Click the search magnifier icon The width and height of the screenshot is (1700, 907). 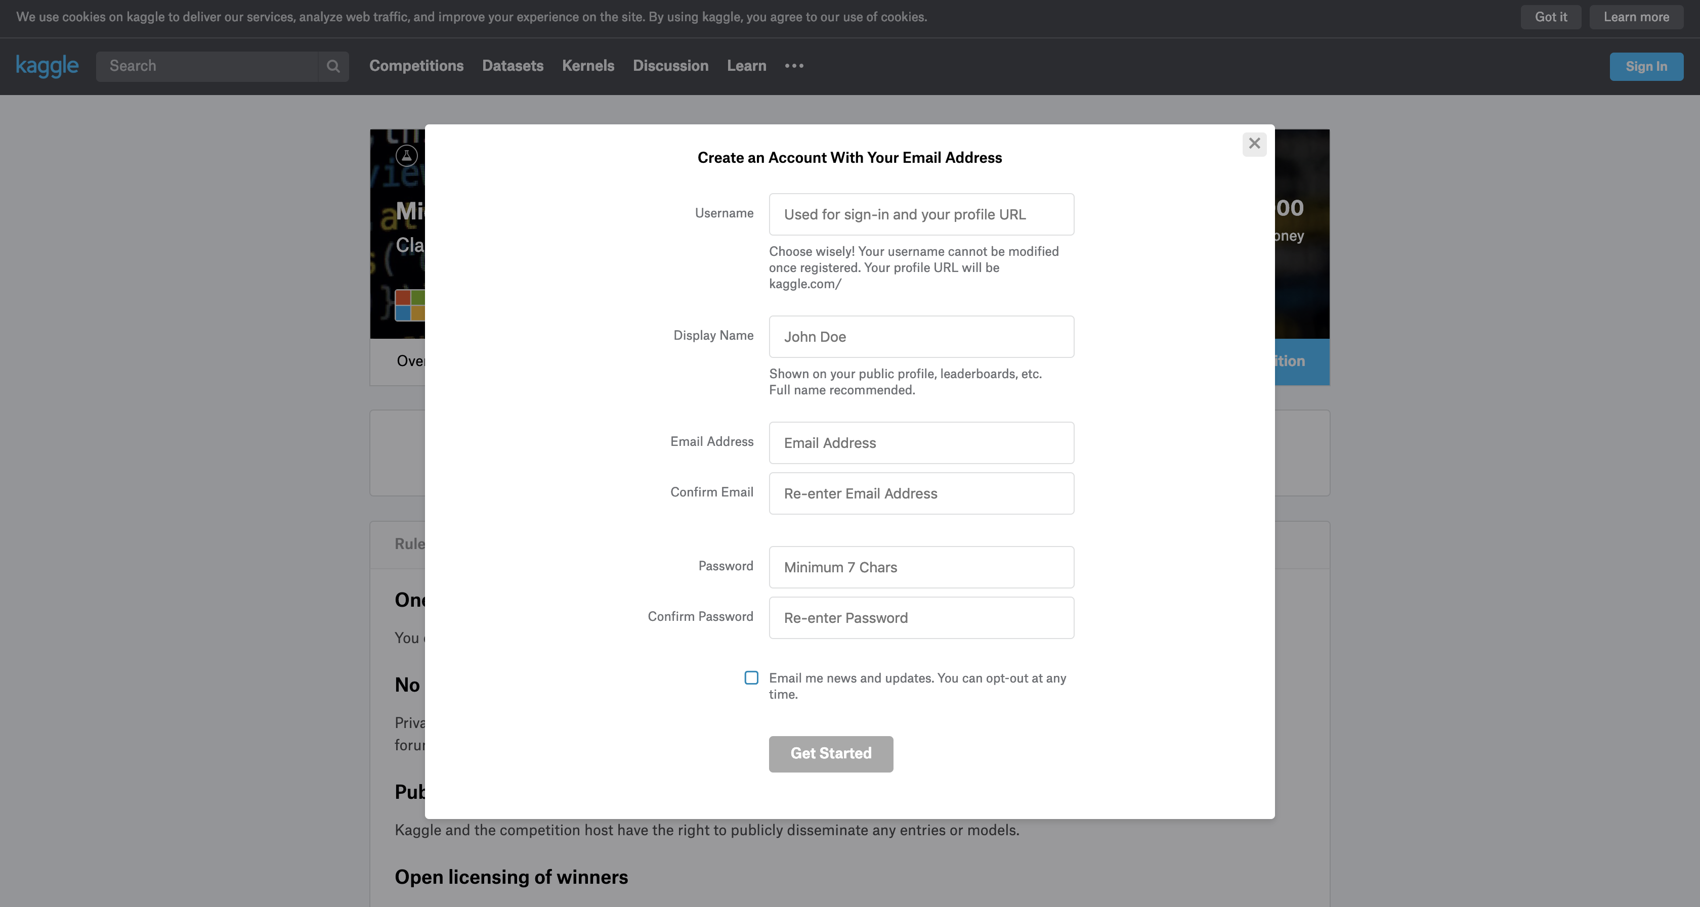333,66
